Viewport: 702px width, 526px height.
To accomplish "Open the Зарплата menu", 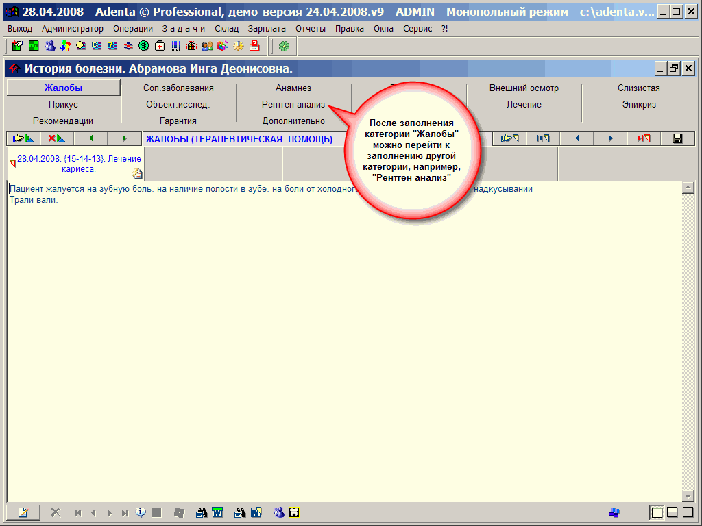I will coord(267,29).
